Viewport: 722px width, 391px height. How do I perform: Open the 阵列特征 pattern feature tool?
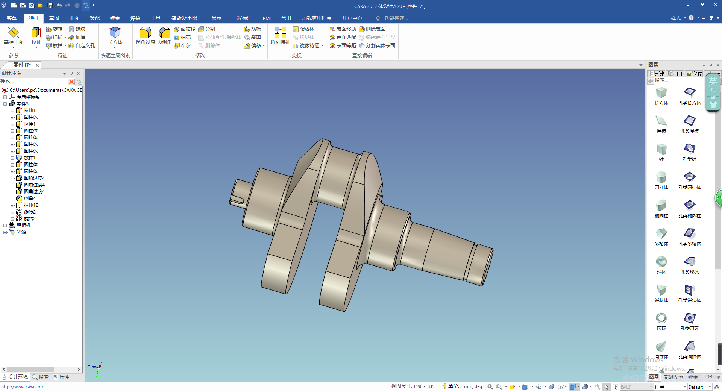pyautogui.click(x=280, y=36)
